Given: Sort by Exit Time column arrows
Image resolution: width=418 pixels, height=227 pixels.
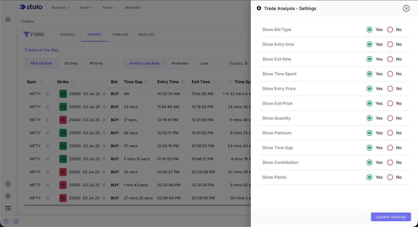Looking at the screenshot, I should (214, 82).
